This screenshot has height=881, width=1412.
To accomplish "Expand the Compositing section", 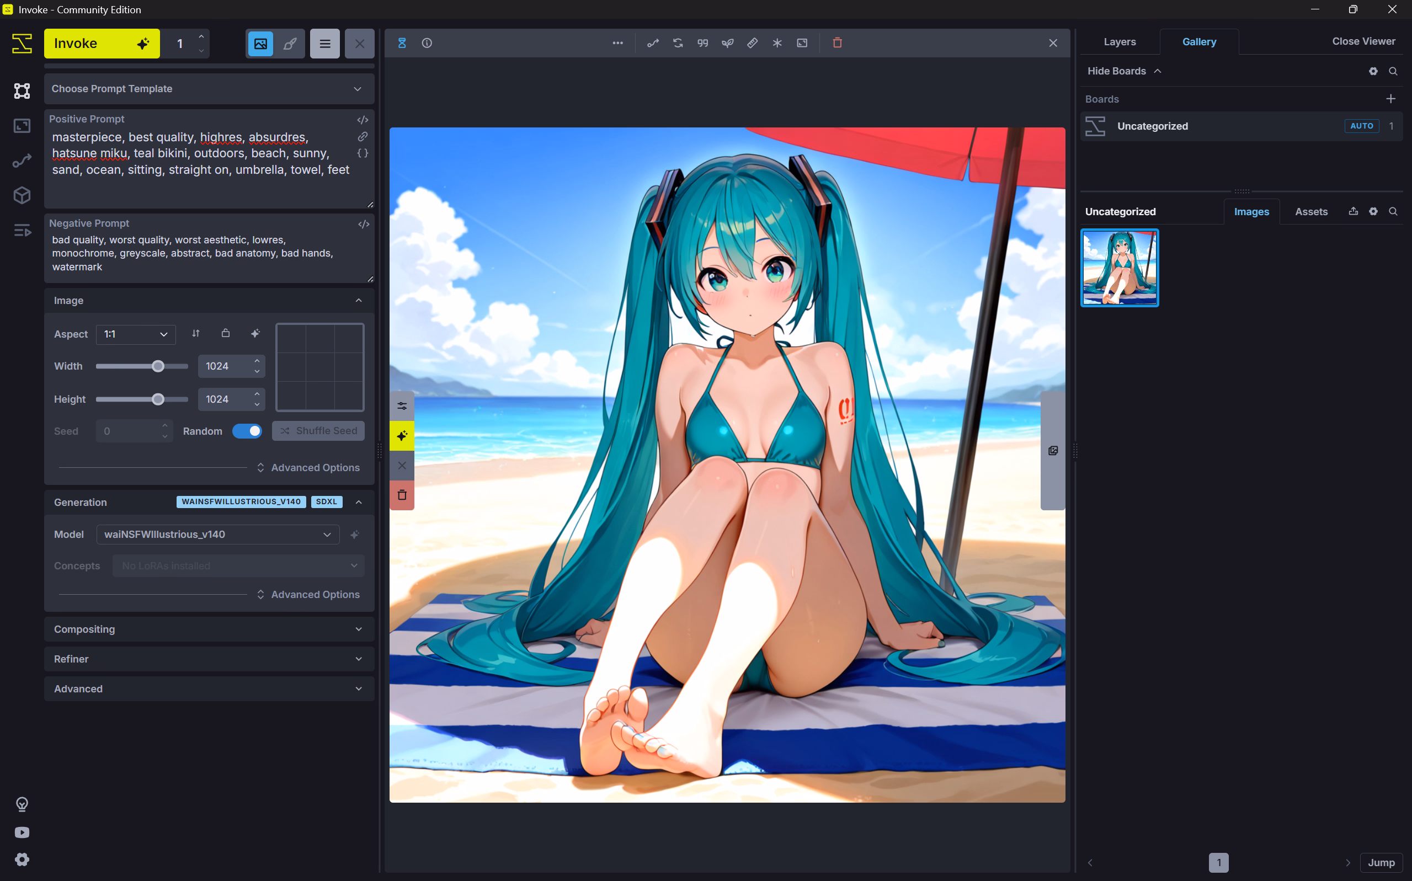I will click(209, 629).
